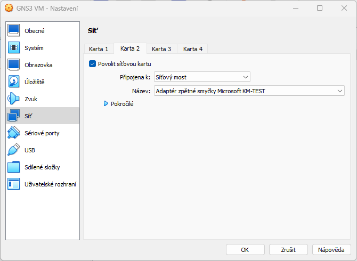Viewport: 357px width, 261px height.
Task: Select the Síť network icon
Action: [14, 116]
